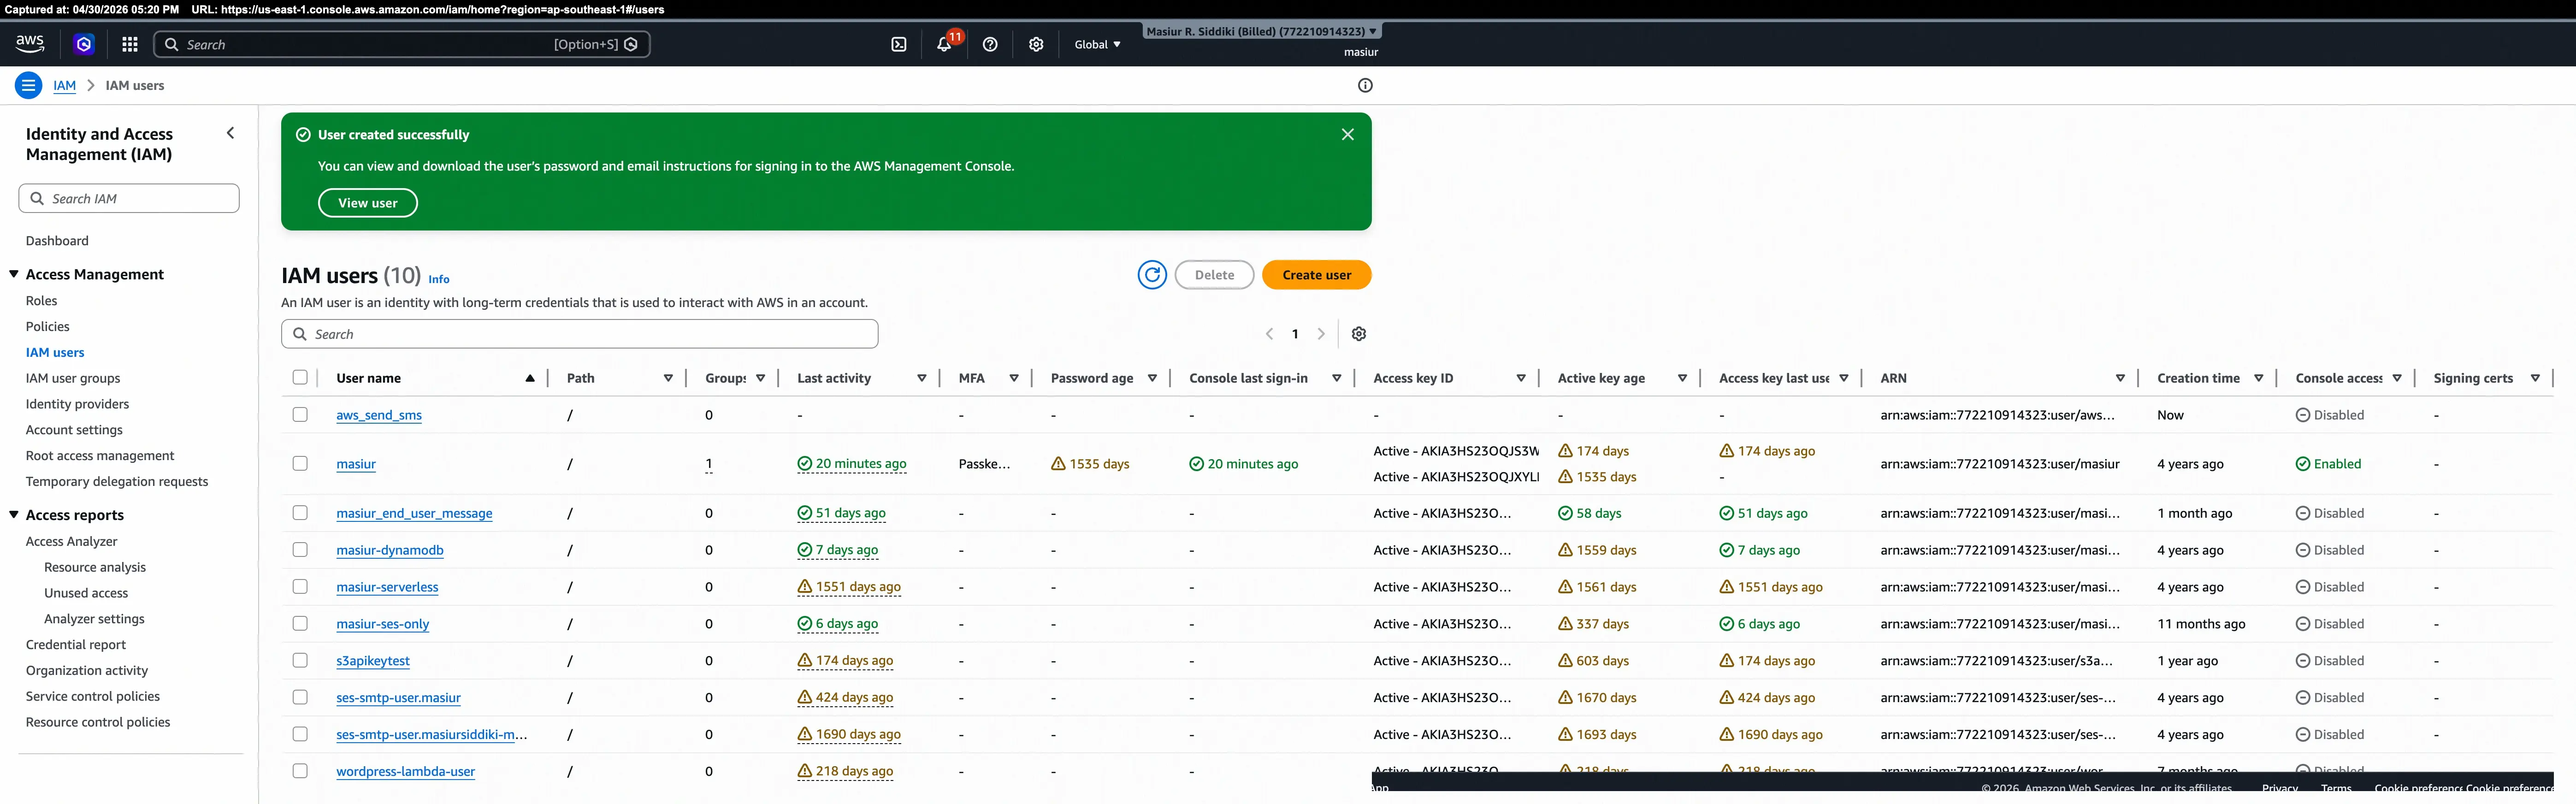Open Identity providers page
The width and height of the screenshot is (2576, 804).
77,404
